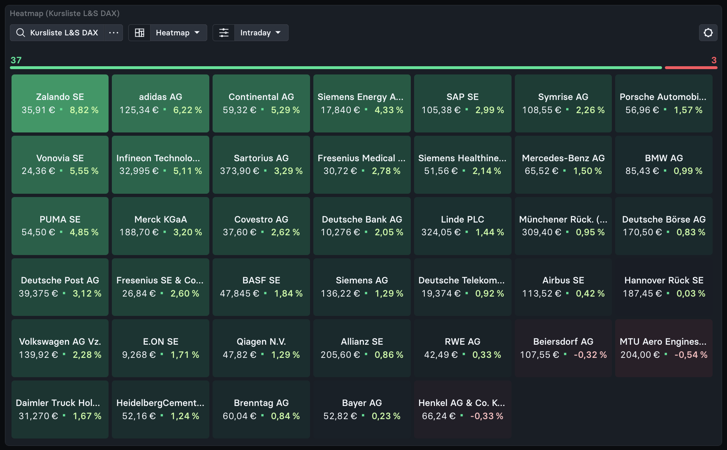Select the Allianz SE tile
The width and height of the screenshot is (727, 450).
coord(362,348)
